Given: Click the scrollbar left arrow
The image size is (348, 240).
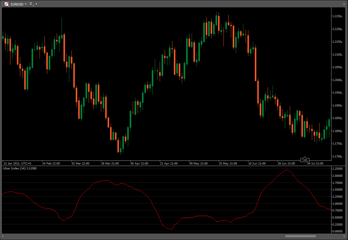Looking at the screenshot, I should point(3,236).
